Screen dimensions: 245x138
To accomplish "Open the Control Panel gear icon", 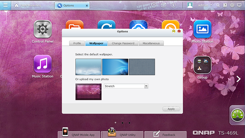I will tap(42, 29).
